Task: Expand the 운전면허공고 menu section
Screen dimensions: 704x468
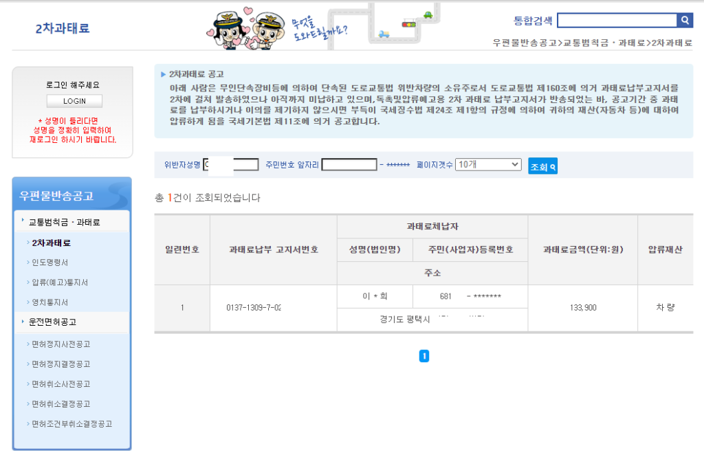Action: click(x=52, y=322)
